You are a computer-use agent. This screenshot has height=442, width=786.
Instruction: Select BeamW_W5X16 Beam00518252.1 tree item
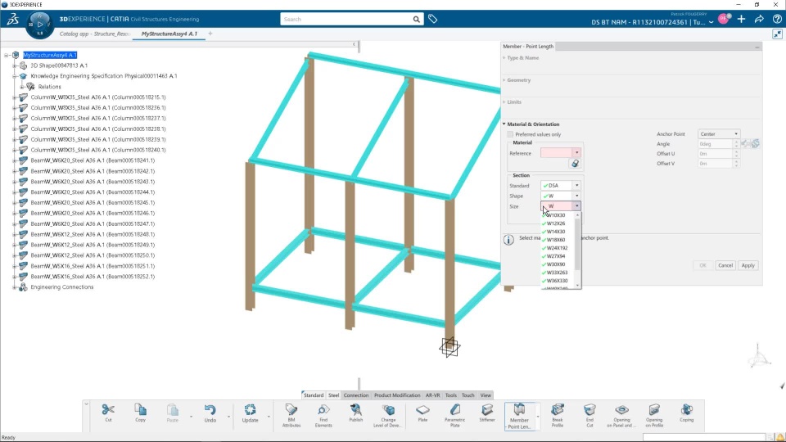pyautogui.click(x=93, y=277)
